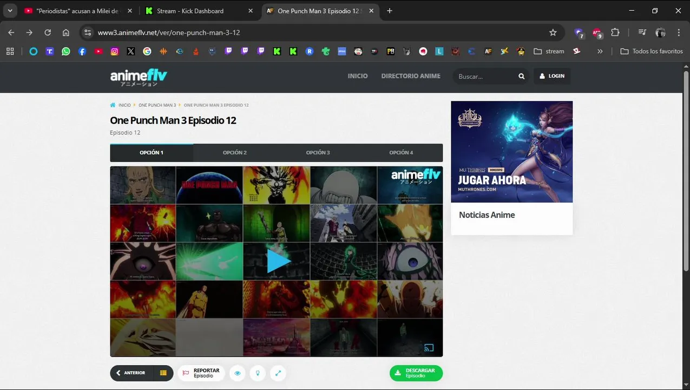Click the REPORTAR Episodio button
Image resolution: width=690 pixels, height=390 pixels.
[x=201, y=373]
